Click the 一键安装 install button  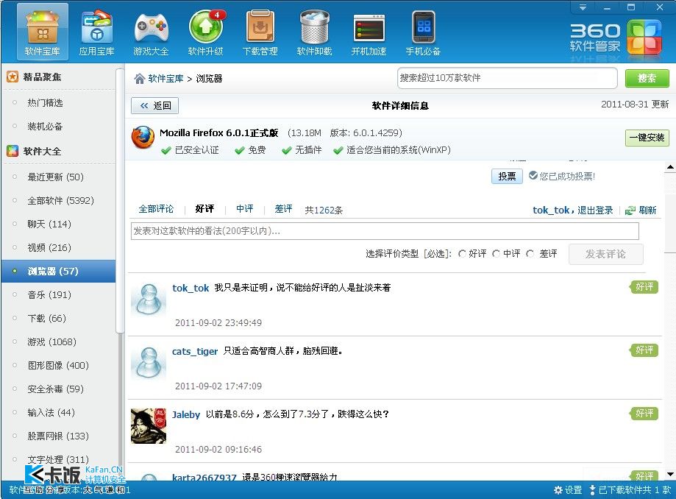tap(647, 138)
